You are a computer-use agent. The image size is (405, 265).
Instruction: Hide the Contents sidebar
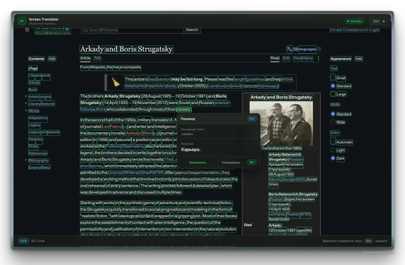[x=52, y=59]
